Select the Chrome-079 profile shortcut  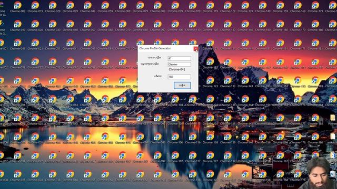[x=141, y=7]
